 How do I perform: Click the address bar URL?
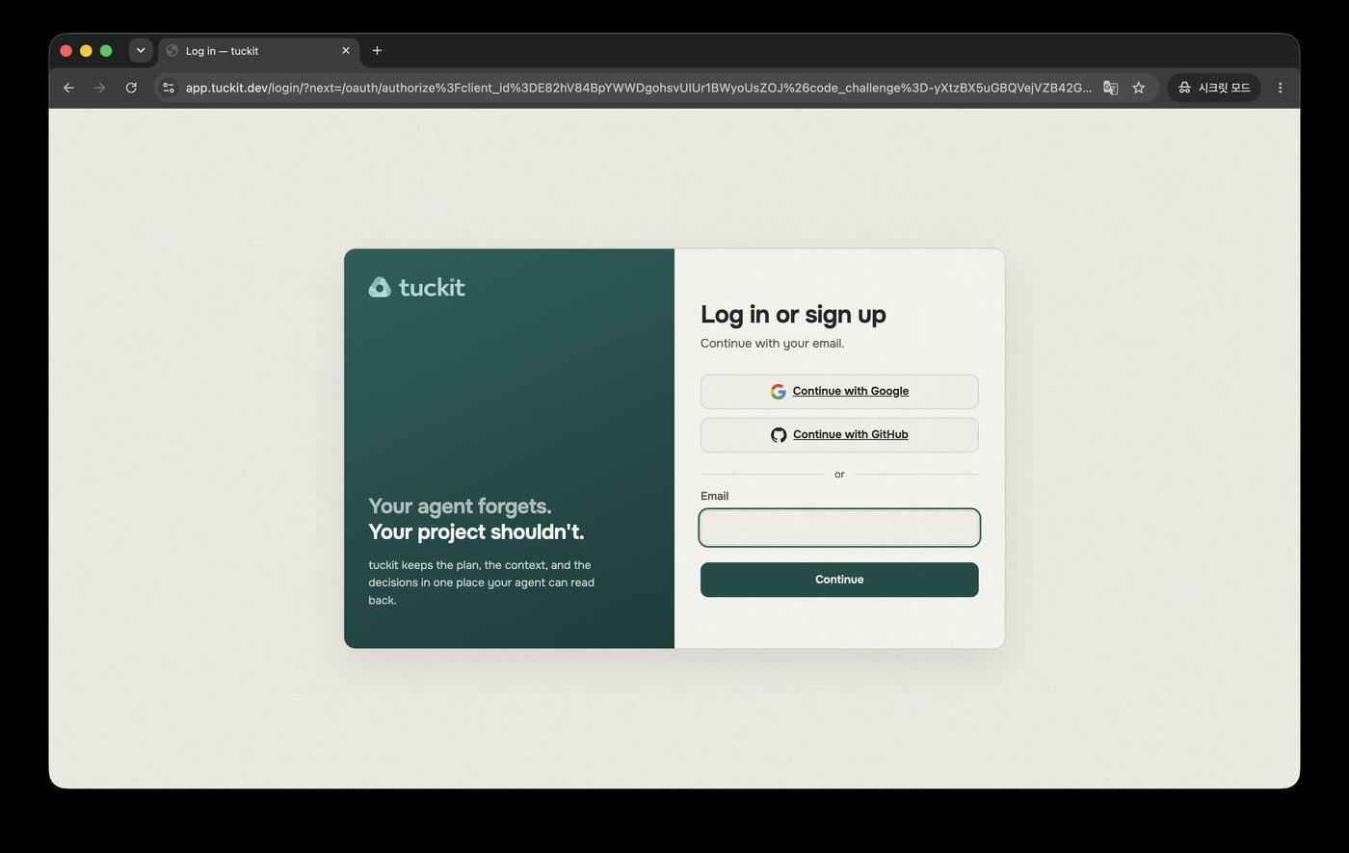pyautogui.click(x=638, y=88)
